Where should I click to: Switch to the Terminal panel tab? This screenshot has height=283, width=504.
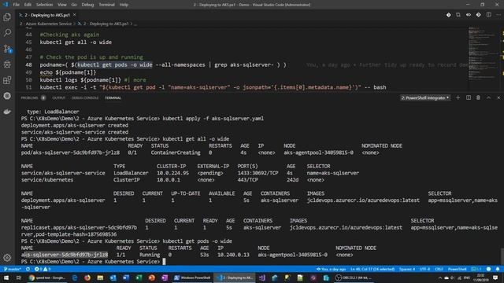[113, 97]
